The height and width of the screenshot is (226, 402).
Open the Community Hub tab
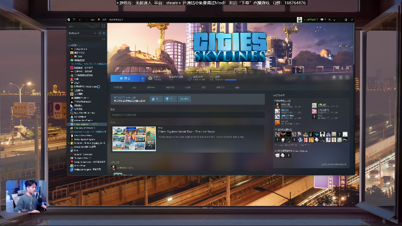pos(151,87)
